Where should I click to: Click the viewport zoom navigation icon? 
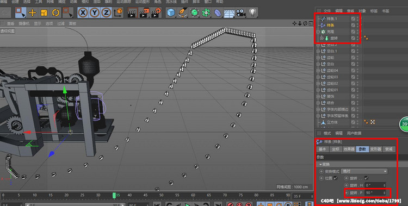click(x=300, y=23)
